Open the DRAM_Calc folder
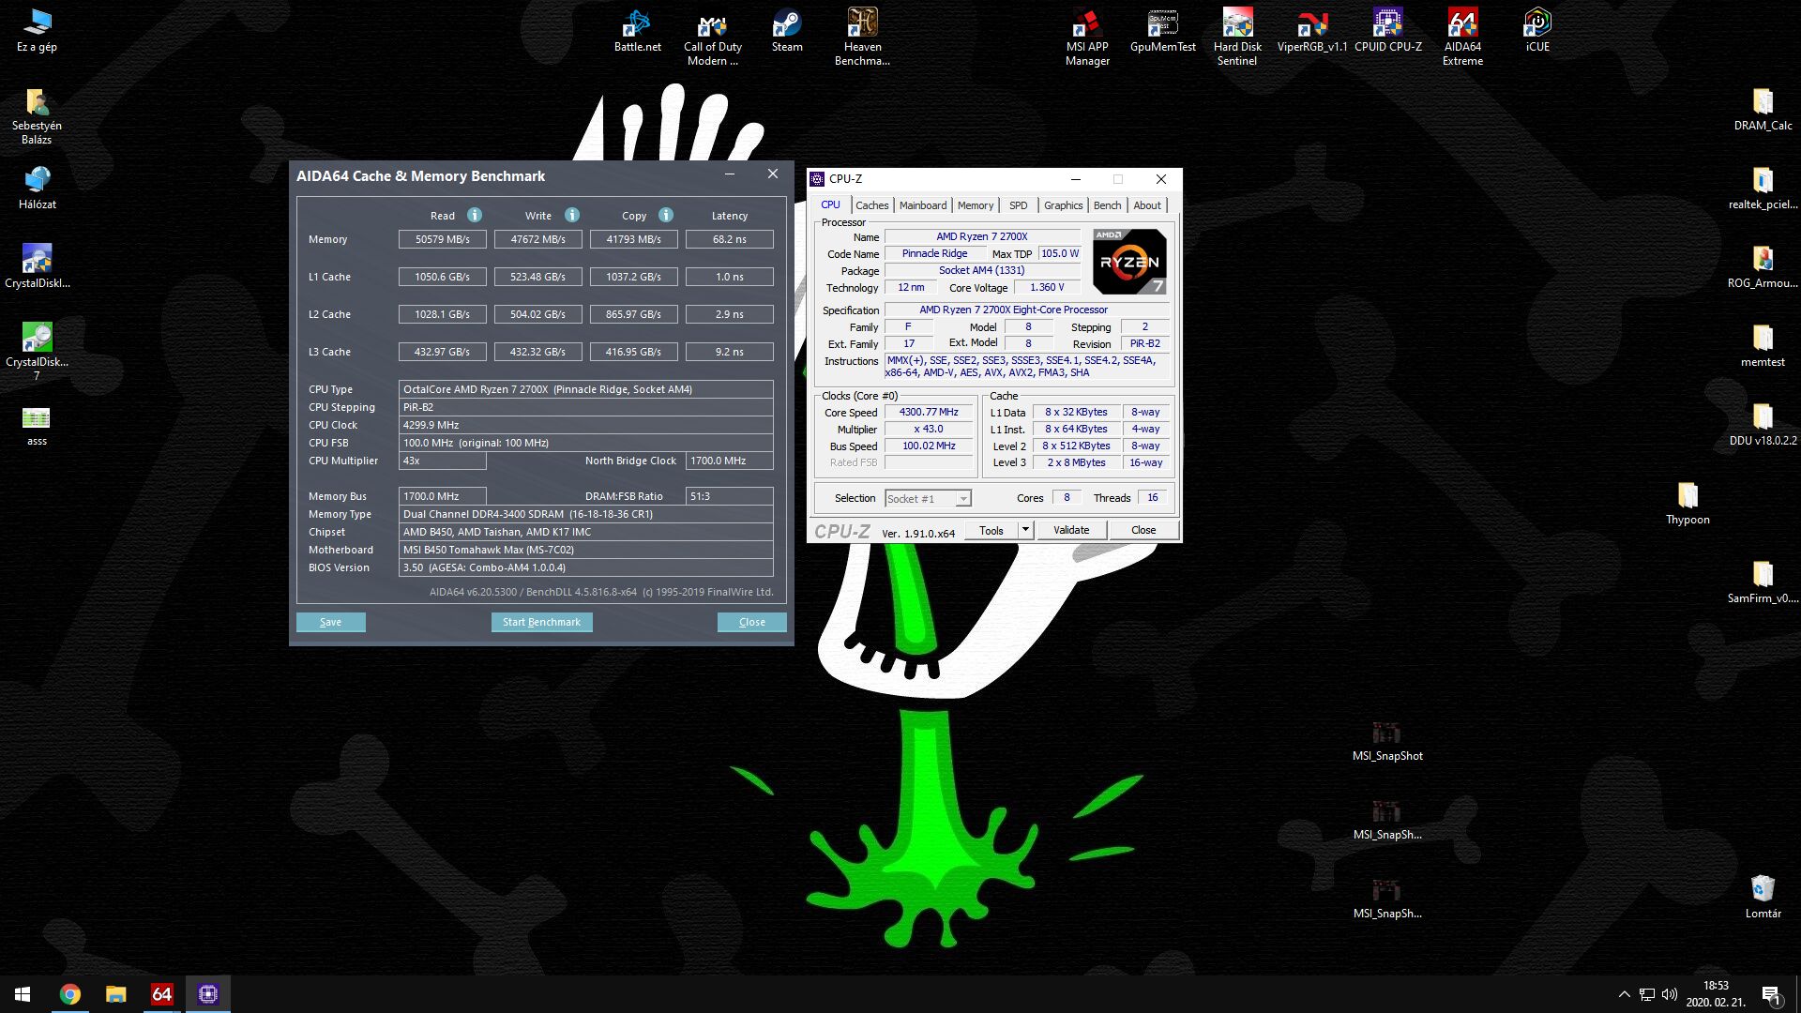Image resolution: width=1801 pixels, height=1013 pixels. (x=1763, y=109)
